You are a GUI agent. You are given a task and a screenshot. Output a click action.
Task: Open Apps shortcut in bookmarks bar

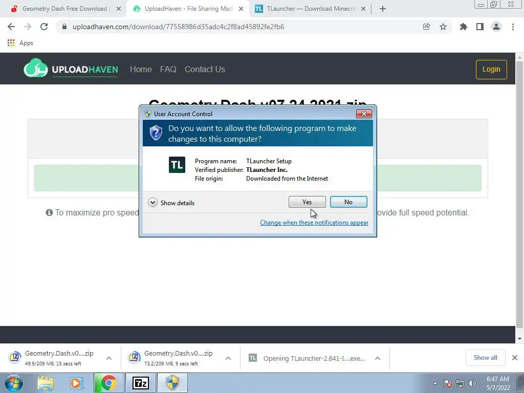(x=20, y=43)
